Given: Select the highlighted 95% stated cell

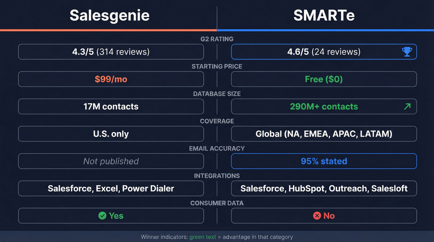Looking at the screenshot, I should 324,161.
